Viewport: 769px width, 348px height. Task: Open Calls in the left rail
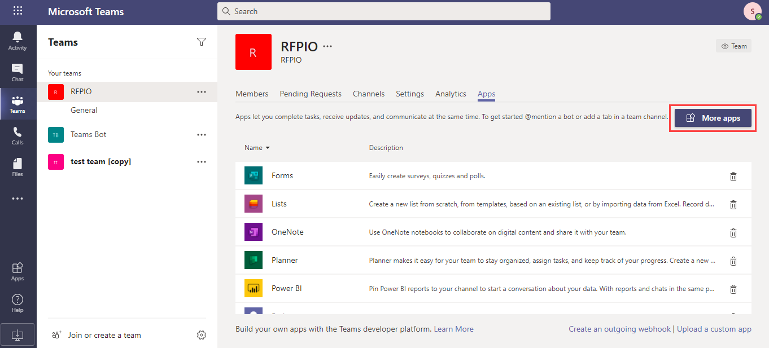pos(18,135)
